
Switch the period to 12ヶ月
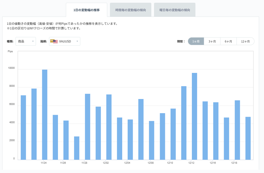[x=245, y=41]
